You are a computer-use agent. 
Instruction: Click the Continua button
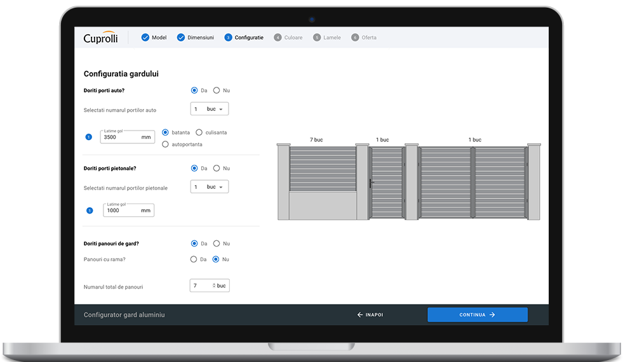[478, 314]
